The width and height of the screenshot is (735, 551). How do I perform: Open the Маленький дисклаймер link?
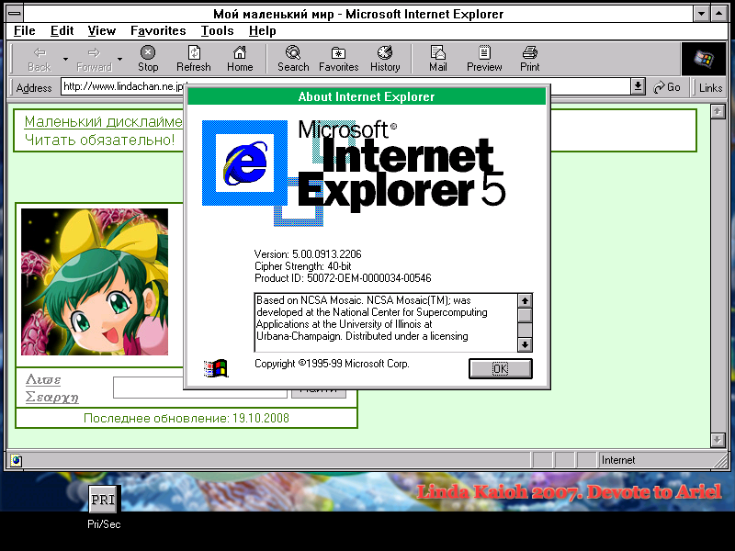pyautogui.click(x=103, y=122)
